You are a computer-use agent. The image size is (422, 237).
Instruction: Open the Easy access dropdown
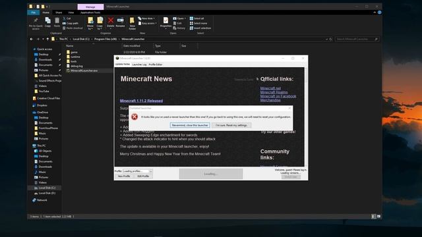(x=147, y=24)
